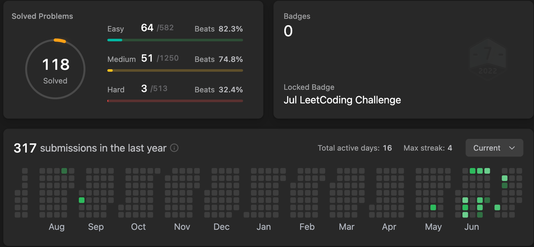Image resolution: width=534 pixels, height=247 pixels.
Task: Expand the submissions heatmap view options
Action: point(494,148)
